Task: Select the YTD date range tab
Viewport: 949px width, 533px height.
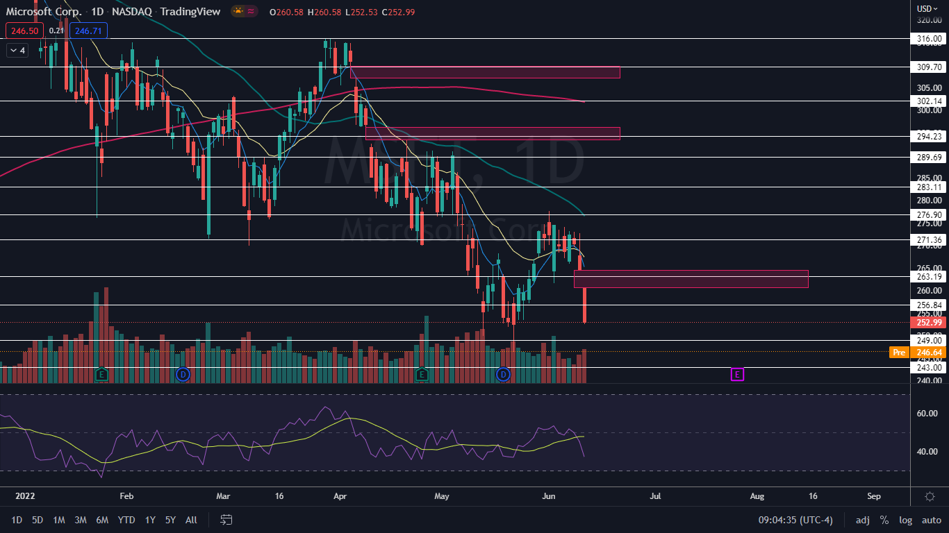Action: [x=126, y=520]
